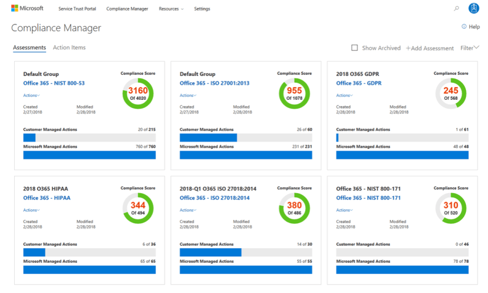Open the Office 365 - ISO 27018:2014 link

(x=214, y=198)
